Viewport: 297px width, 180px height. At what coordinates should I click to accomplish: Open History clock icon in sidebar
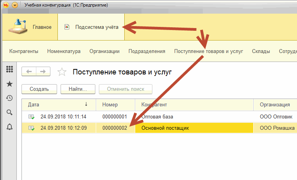click(x=10, y=98)
